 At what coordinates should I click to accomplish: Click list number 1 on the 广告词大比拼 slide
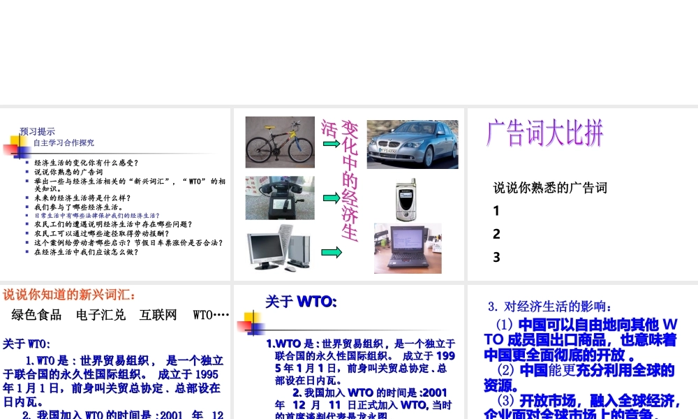[496, 211]
